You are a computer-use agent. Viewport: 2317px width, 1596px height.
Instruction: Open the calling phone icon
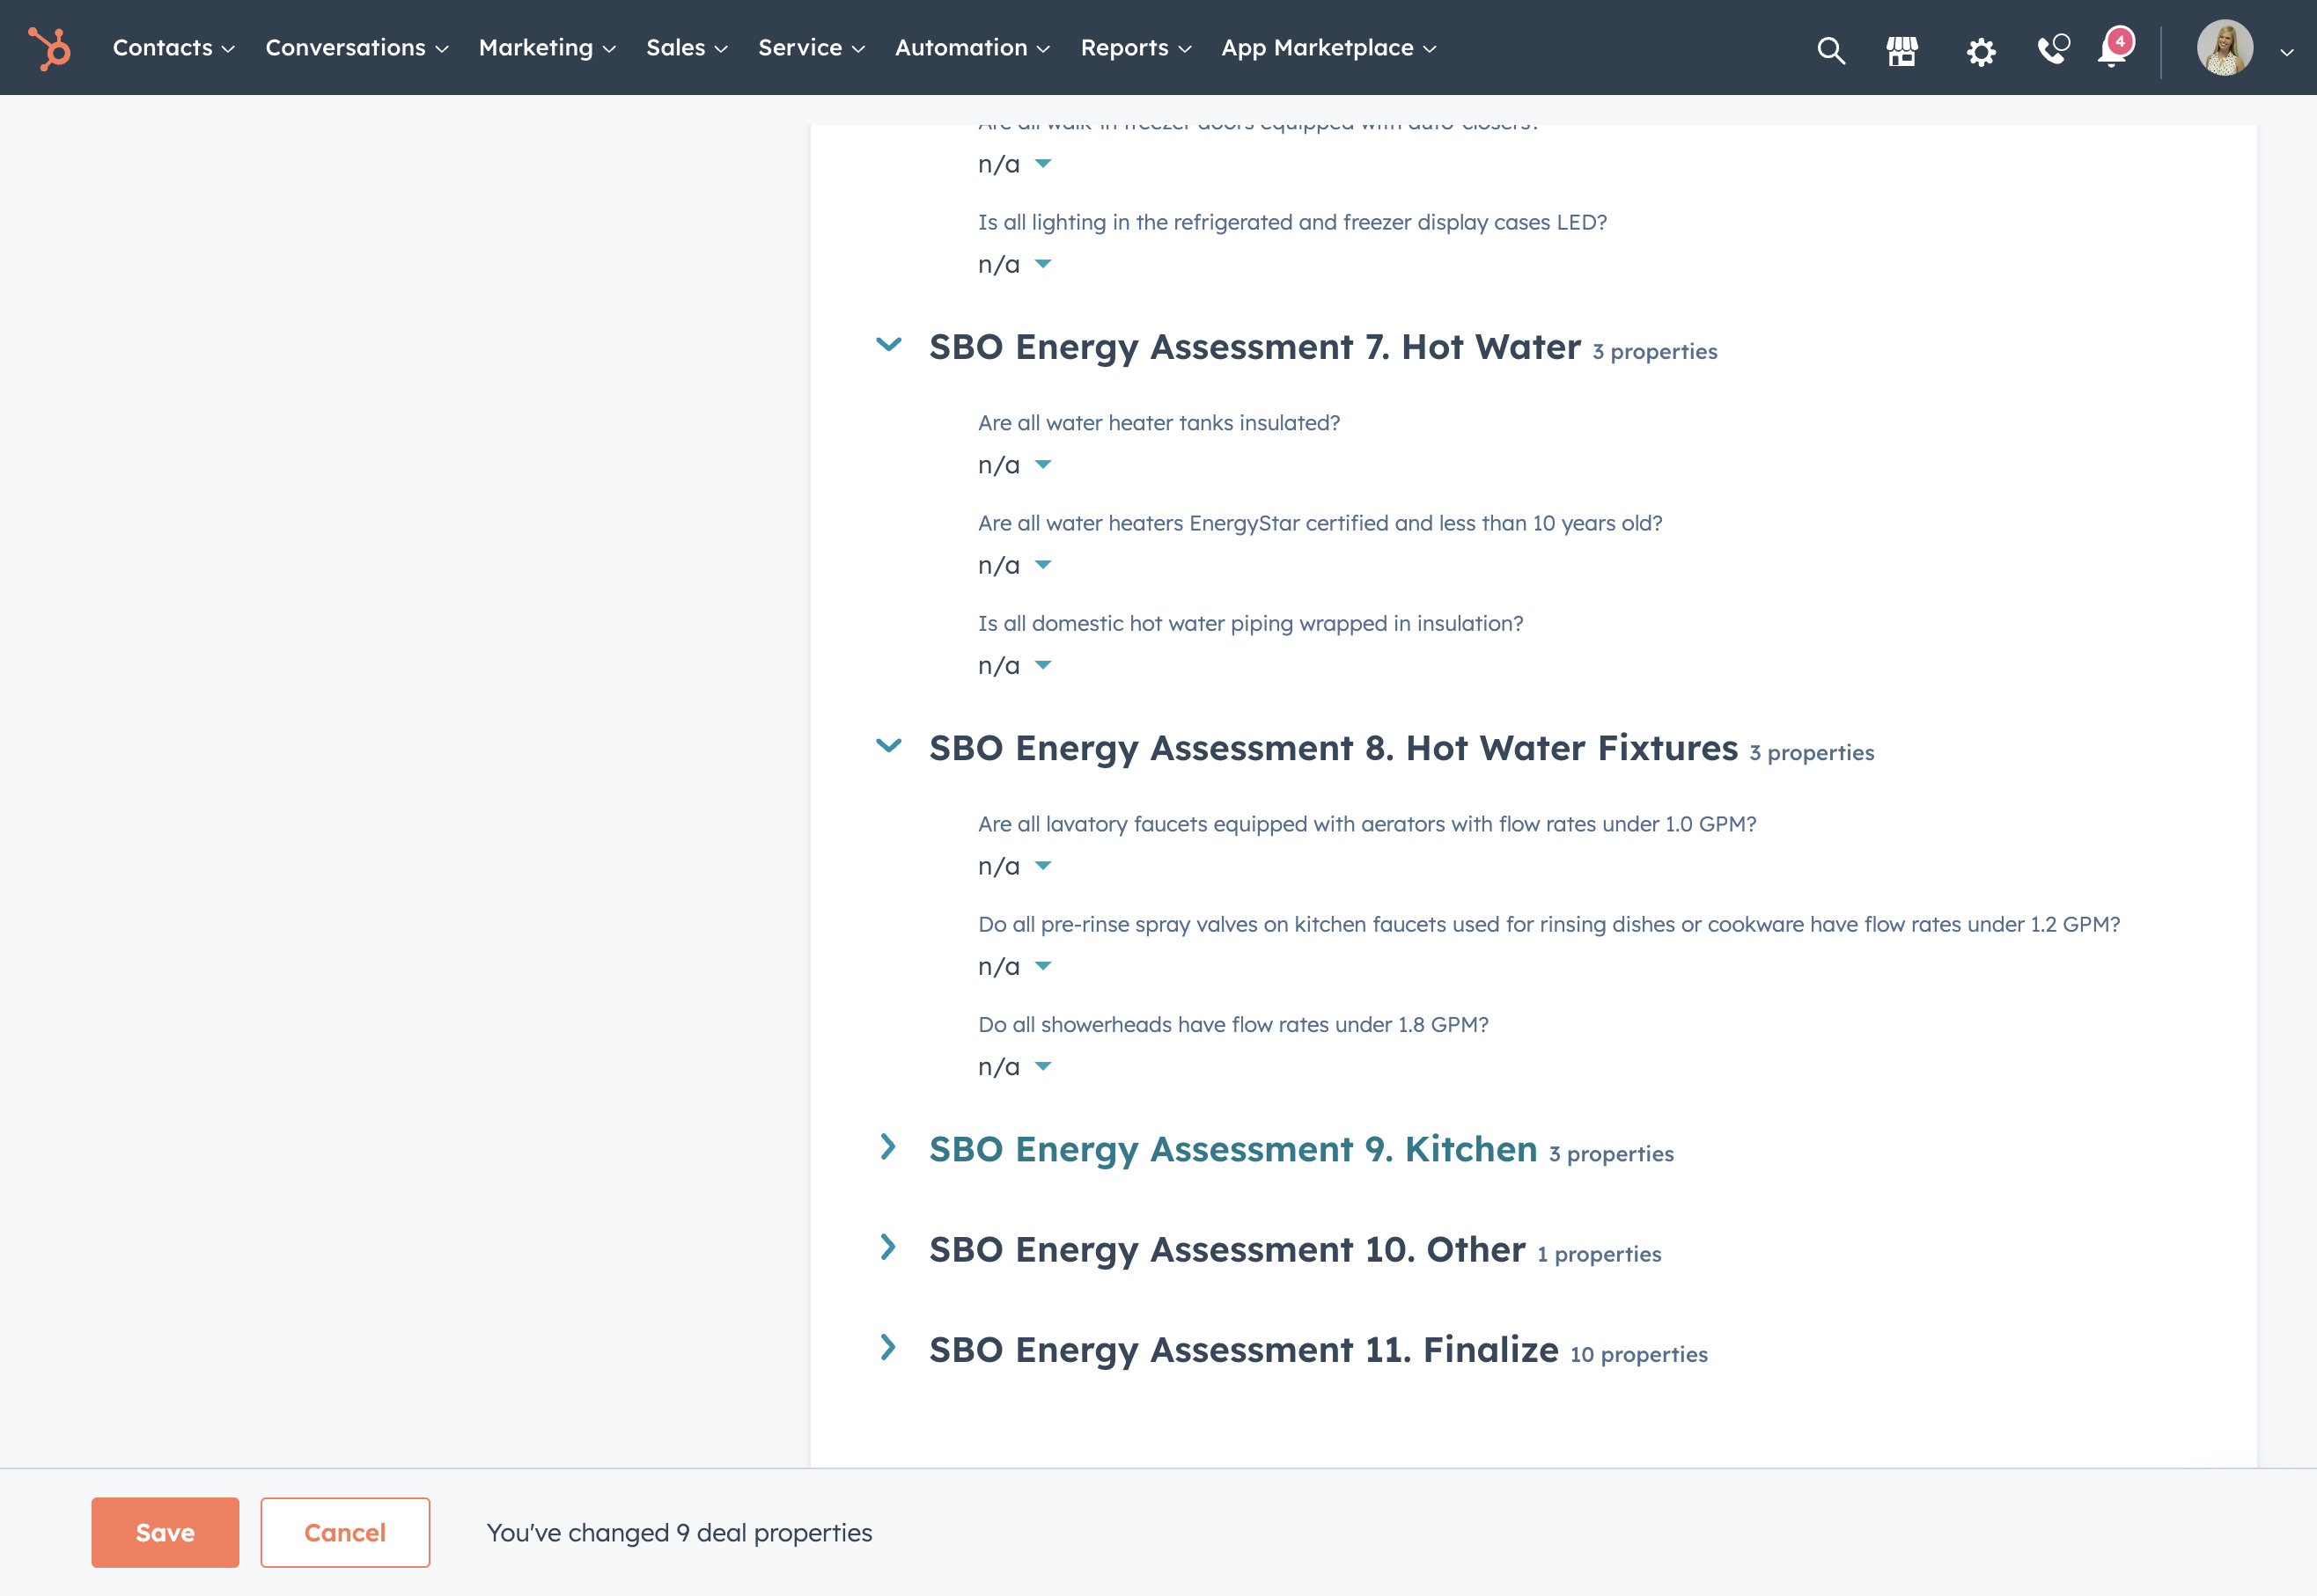coord(2053,49)
